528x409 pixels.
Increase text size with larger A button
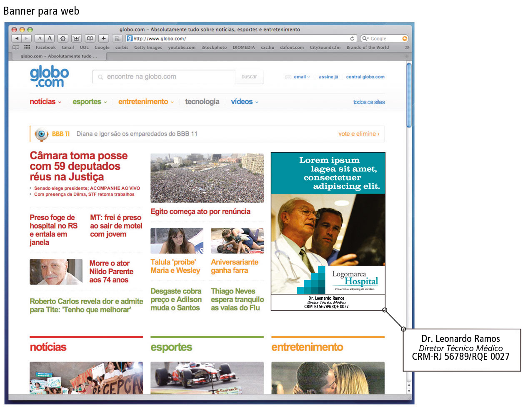click(x=50, y=38)
